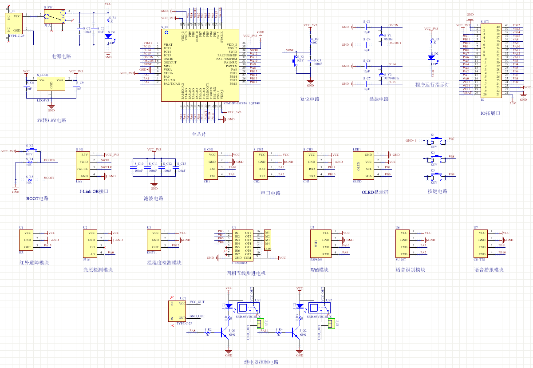
Task: Click the 光照检测模块 label
Action: point(98,269)
